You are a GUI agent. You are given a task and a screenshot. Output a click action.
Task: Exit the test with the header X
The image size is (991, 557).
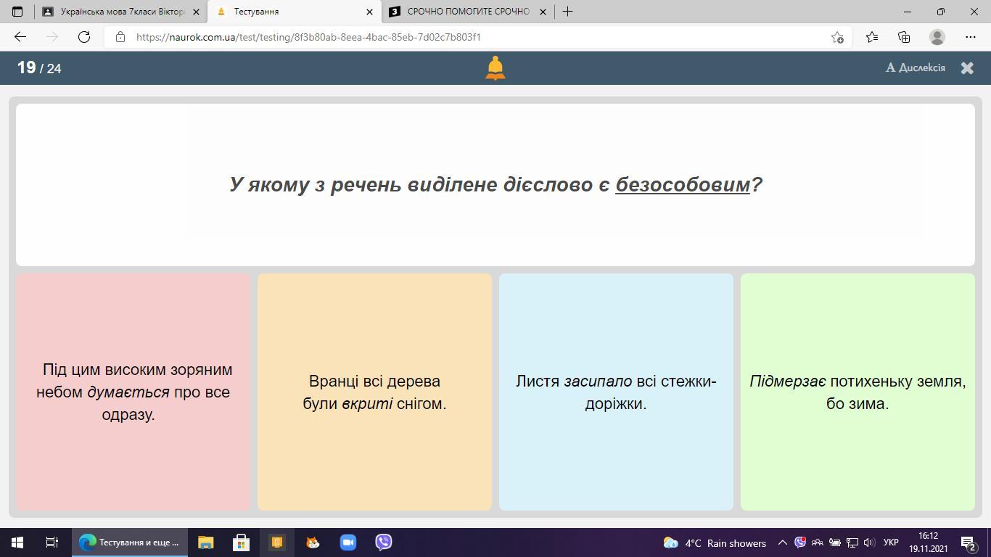tap(967, 67)
